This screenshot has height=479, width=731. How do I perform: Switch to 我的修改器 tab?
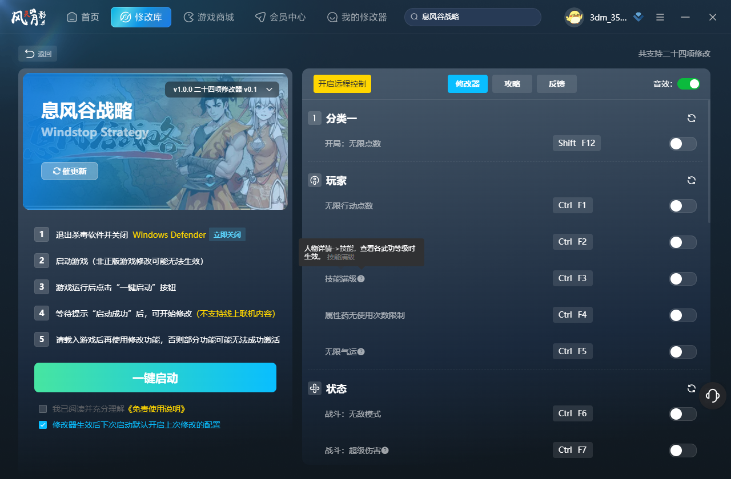[357, 17]
